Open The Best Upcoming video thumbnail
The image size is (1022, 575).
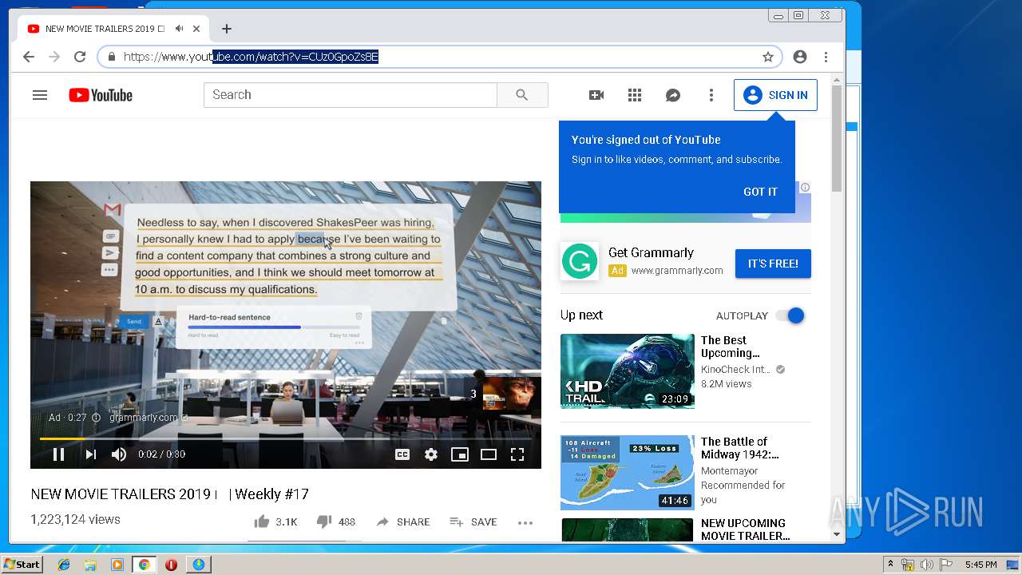coord(628,371)
